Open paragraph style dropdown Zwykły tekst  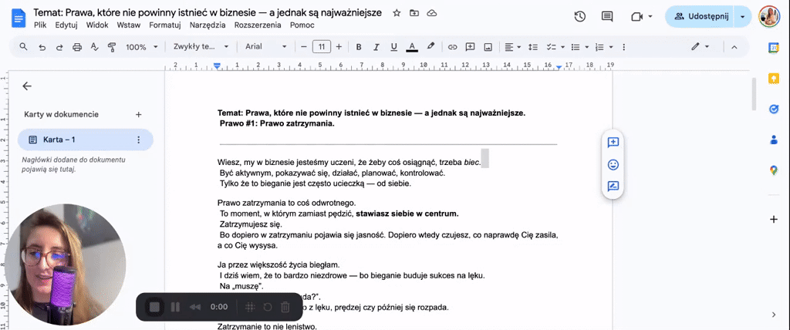[201, 47]
